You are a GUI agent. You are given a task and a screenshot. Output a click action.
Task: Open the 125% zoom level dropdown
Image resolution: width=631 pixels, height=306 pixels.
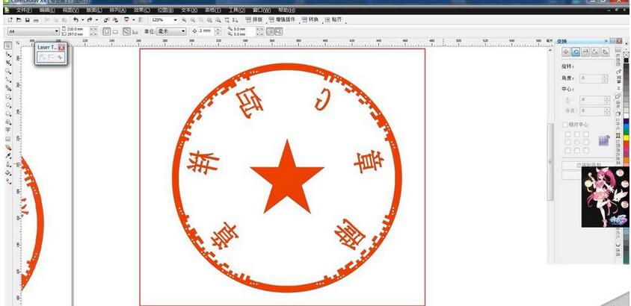point(175,19)
